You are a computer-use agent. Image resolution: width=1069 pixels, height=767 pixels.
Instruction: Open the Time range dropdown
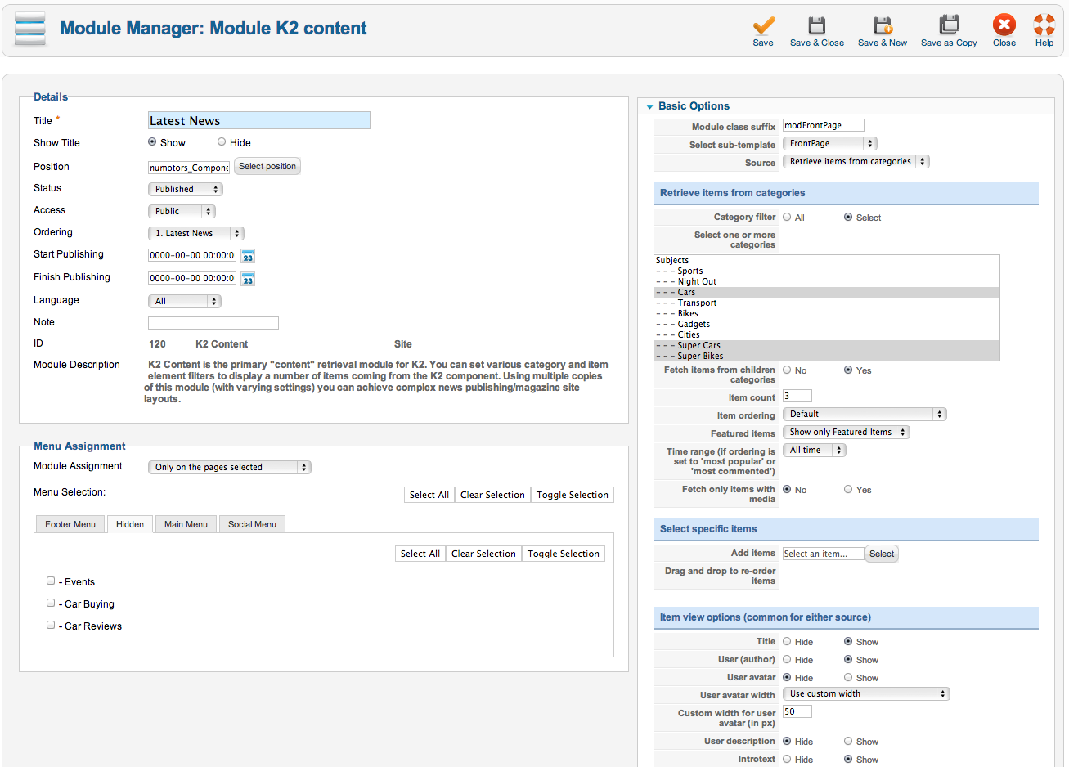click(x=815, y=450)
